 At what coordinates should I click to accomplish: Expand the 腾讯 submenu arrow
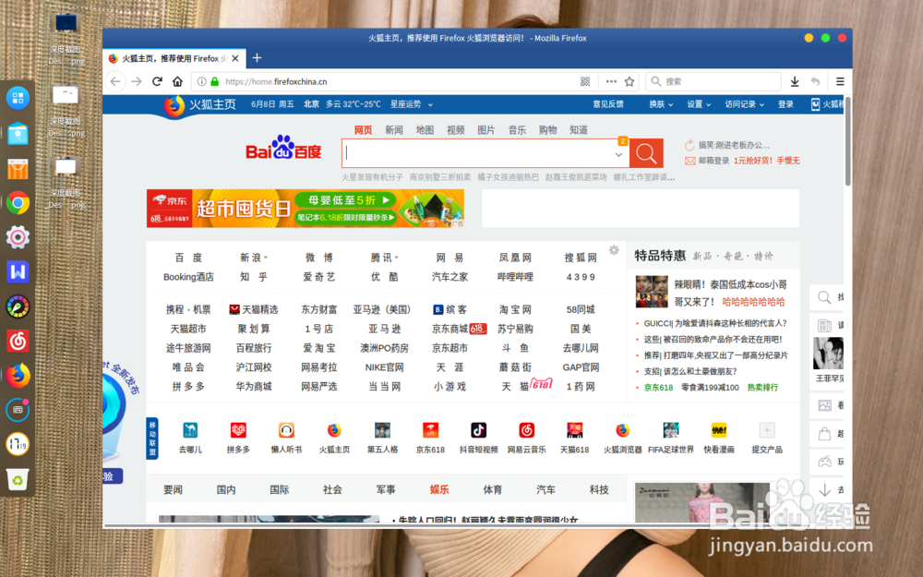coord(397,258)
